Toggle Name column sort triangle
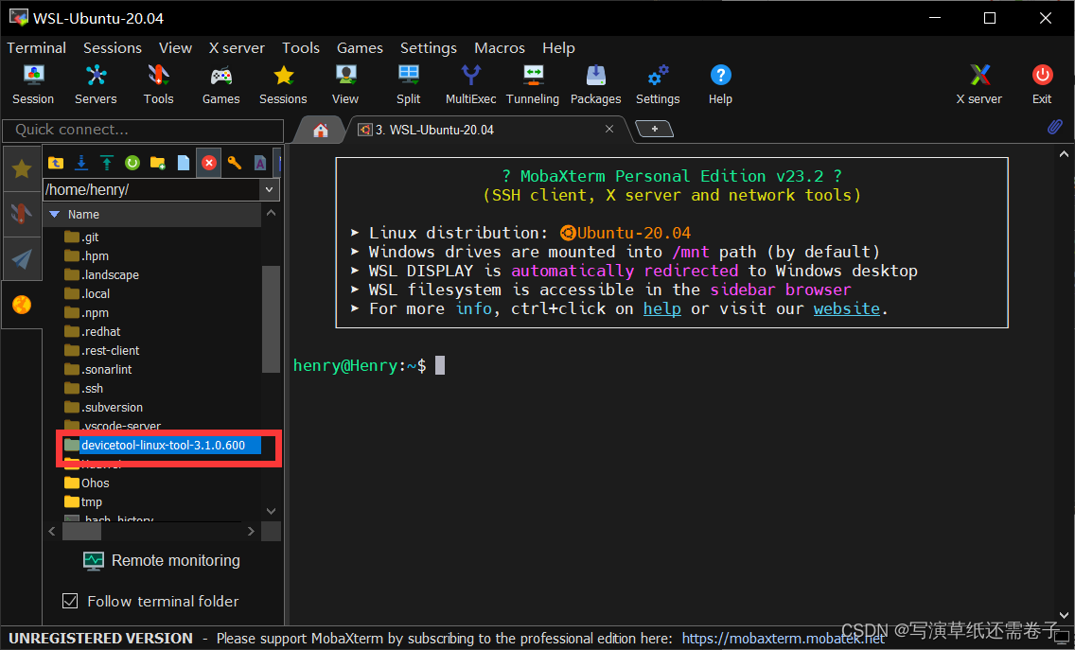Viewport: 1075px width, 650px height. click(55, 215)
